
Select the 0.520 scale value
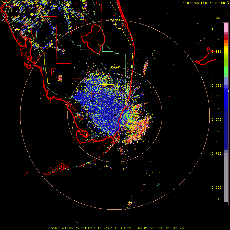point(216,131)
